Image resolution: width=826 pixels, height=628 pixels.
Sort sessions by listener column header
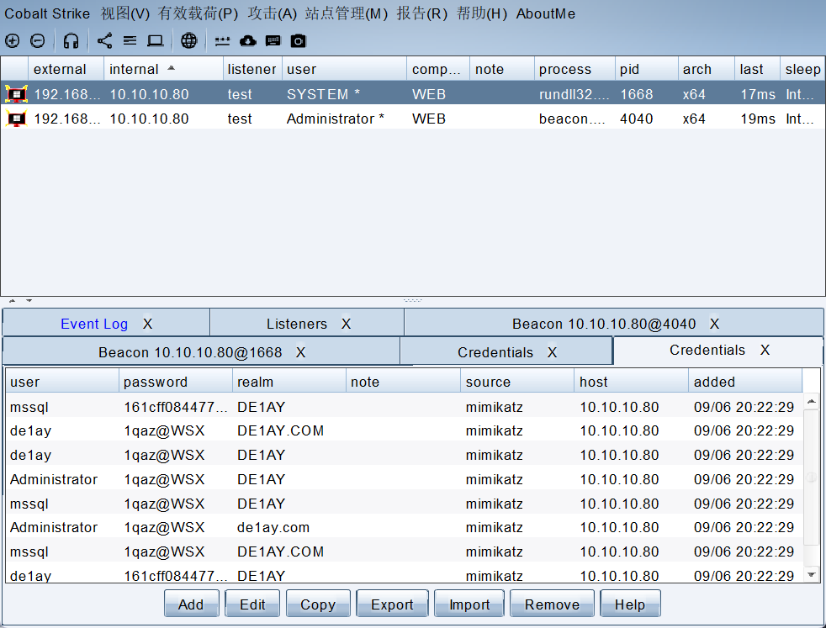tap(252, 69)
